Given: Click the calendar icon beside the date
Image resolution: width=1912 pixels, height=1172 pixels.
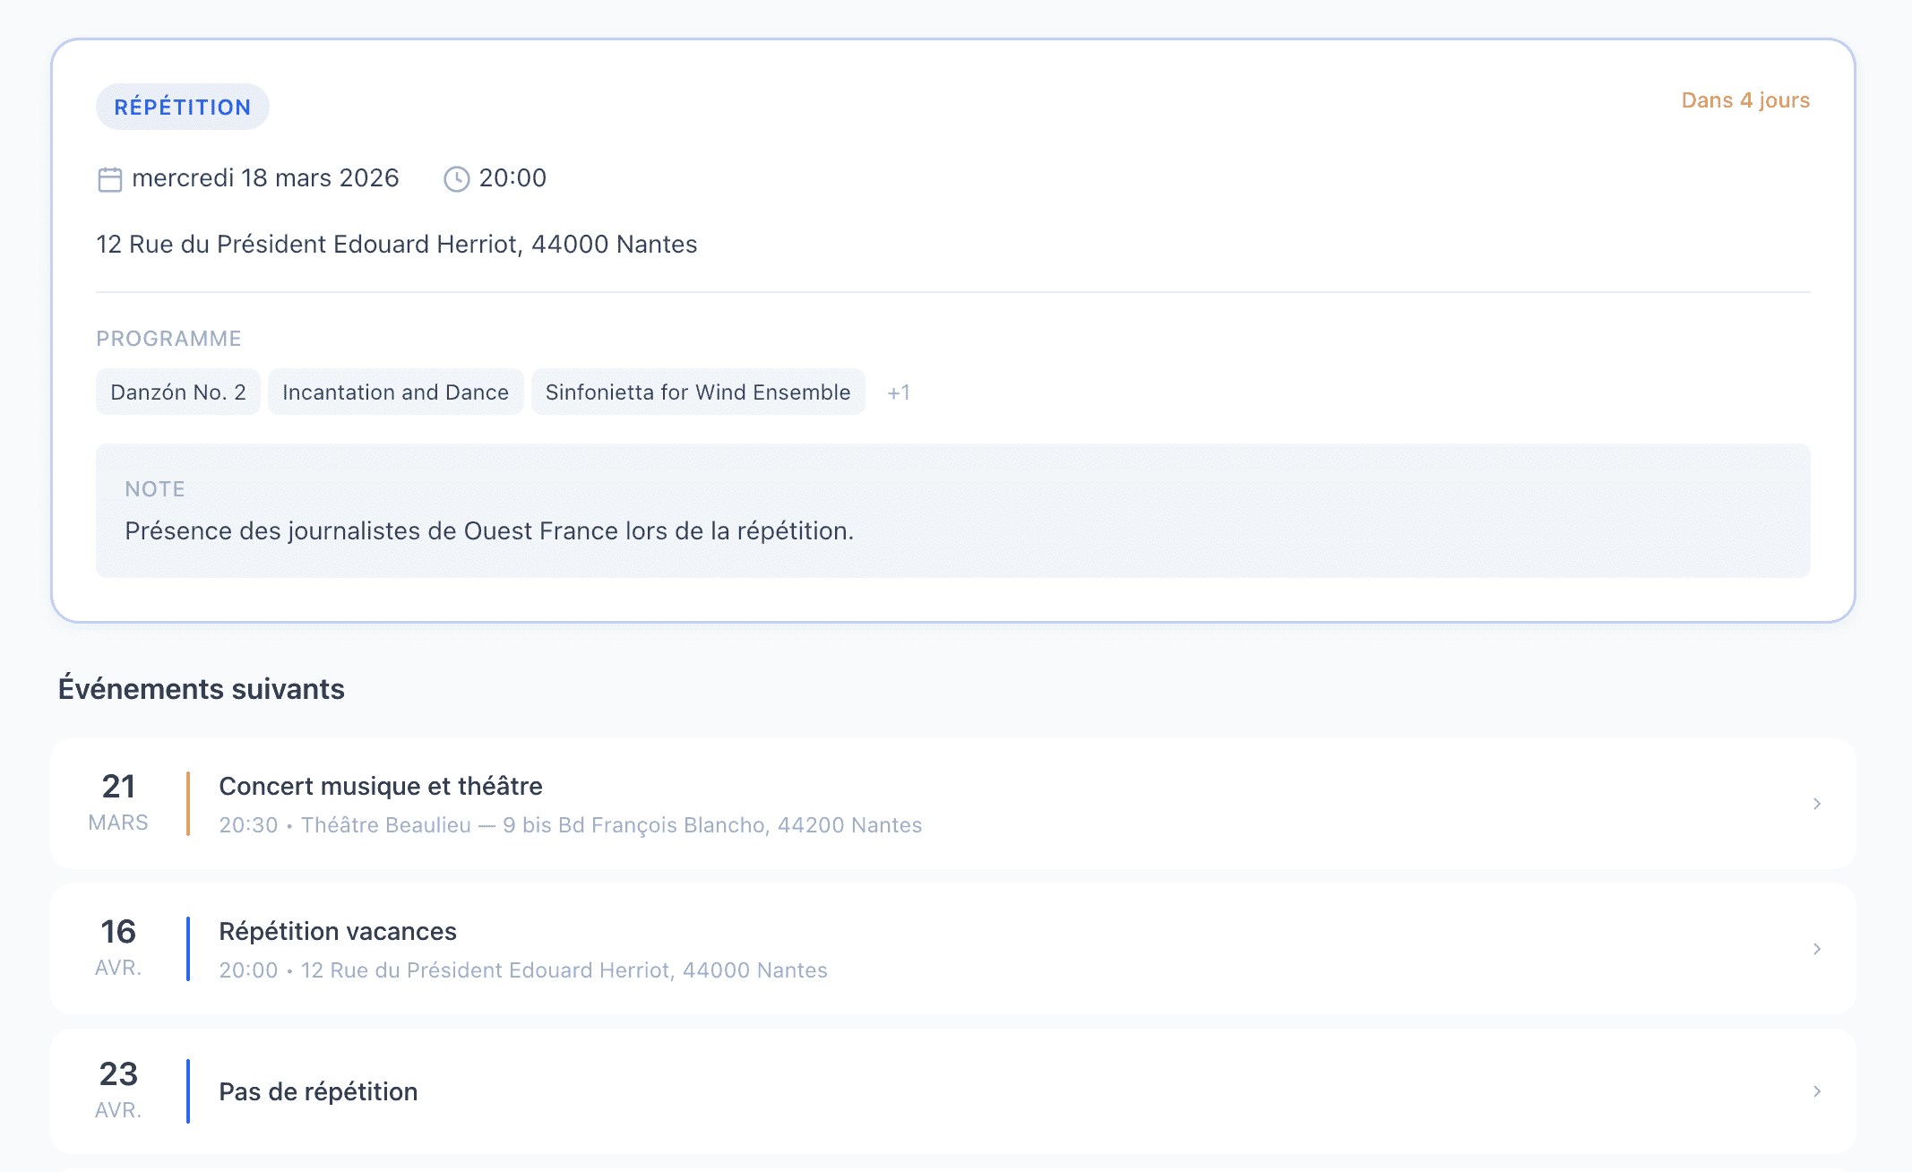Looking at the screenshot, I should (x=109, y=179).
